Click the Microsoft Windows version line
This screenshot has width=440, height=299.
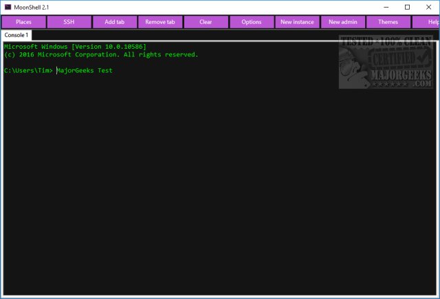75,47
